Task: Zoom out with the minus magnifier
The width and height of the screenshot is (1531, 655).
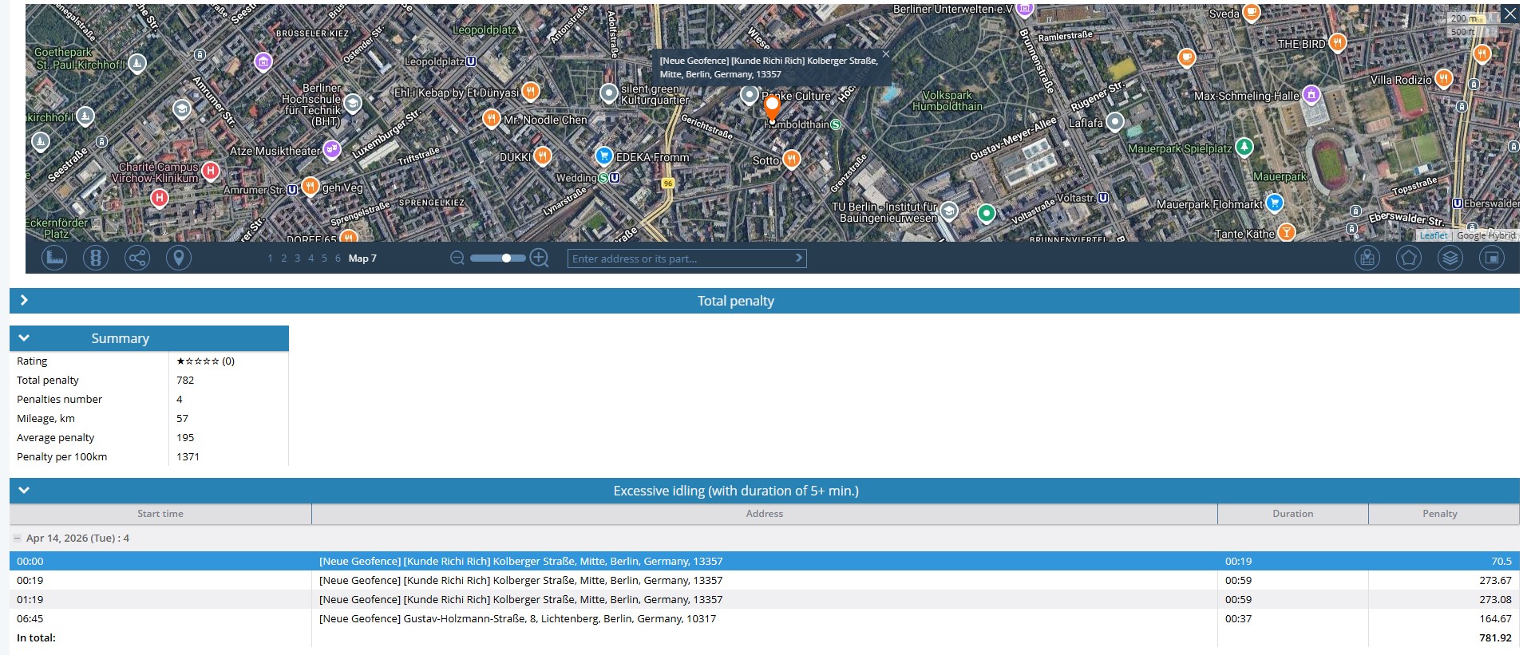Action: click(x=457, y=258)
